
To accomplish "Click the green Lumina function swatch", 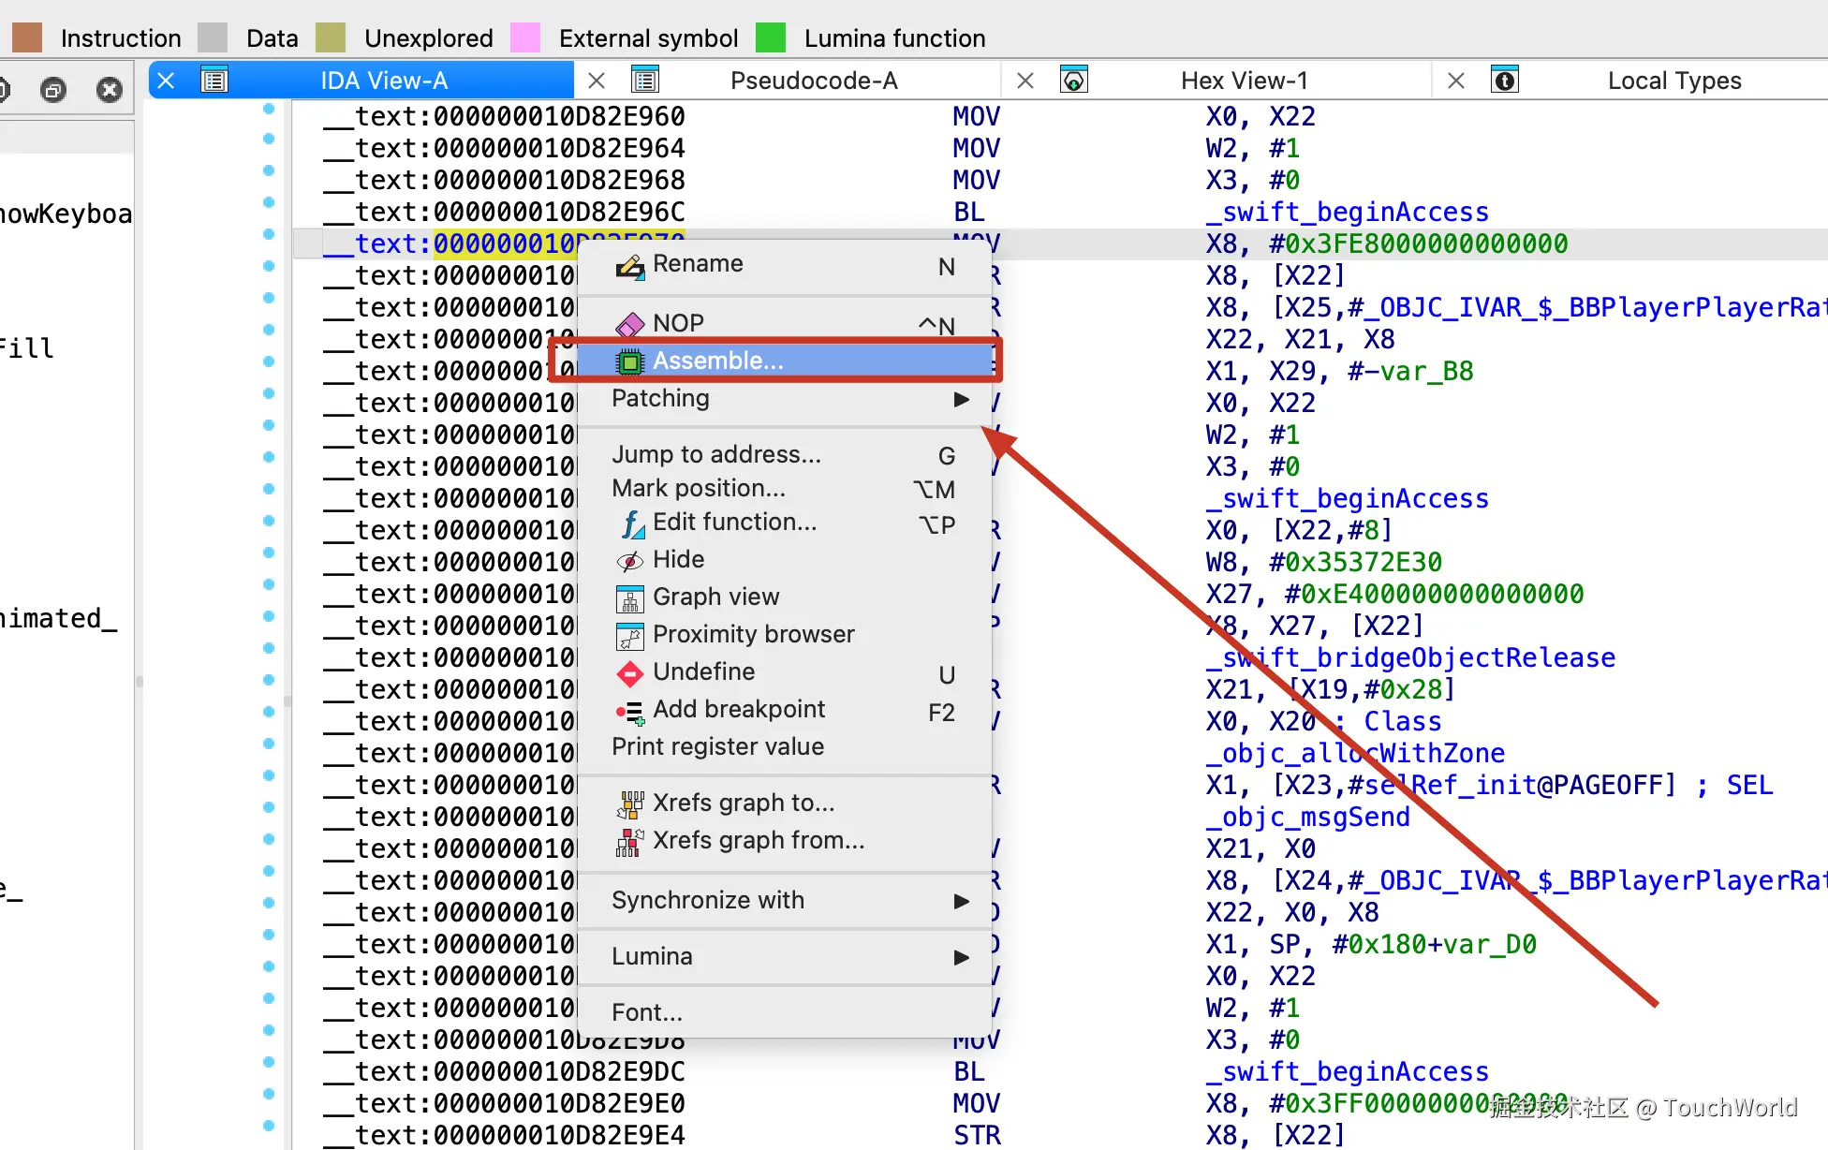I will coord(771,37).
